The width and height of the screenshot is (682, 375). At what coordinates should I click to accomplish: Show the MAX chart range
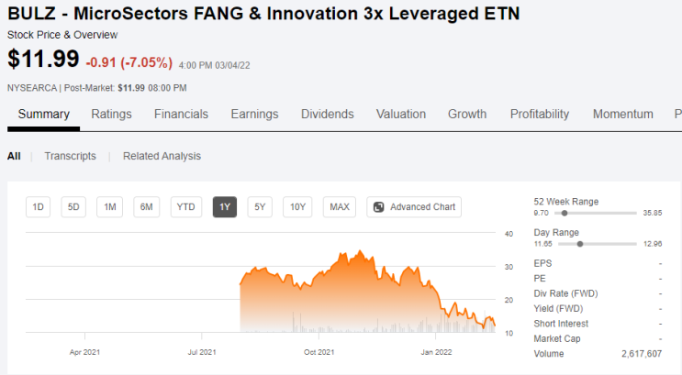340,207
